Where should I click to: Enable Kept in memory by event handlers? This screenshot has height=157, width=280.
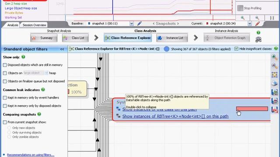[x=5, y=98]
